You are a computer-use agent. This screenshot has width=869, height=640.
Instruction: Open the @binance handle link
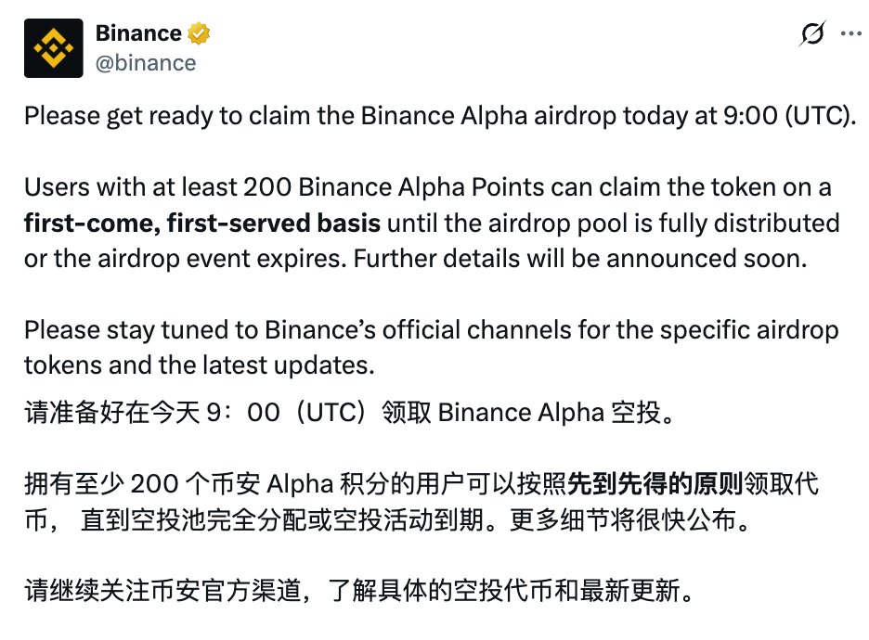(x=146, y=63)
